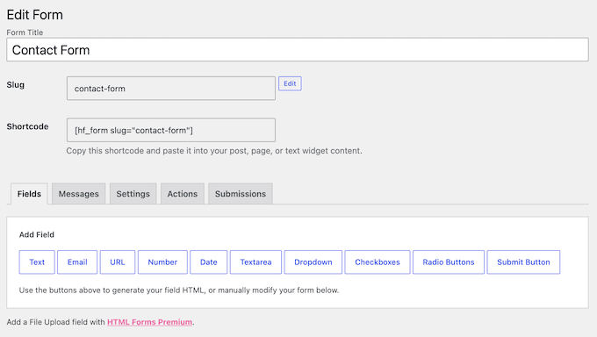Add a URL field
The height and width of the screenshot is (337, 597).
click(x=118, y=262)
